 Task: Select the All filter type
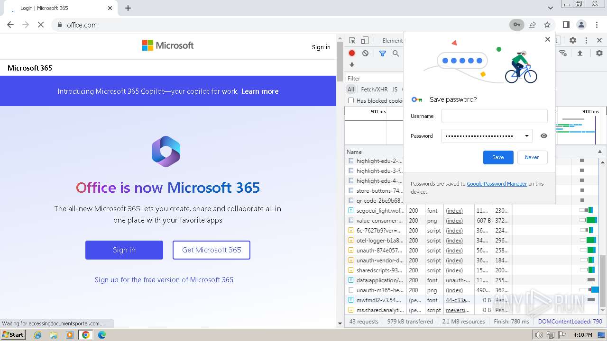pyautogui.click(x=351, y=89)
